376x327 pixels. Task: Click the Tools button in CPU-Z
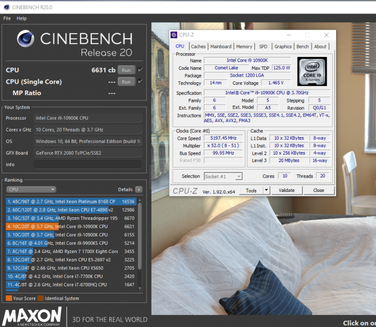pos(251,190)
